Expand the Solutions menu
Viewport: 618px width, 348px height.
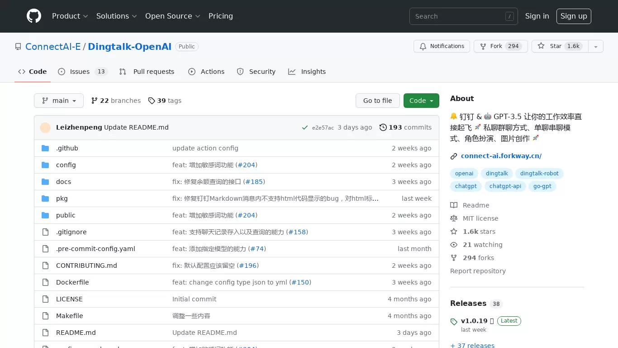point(117,16)
